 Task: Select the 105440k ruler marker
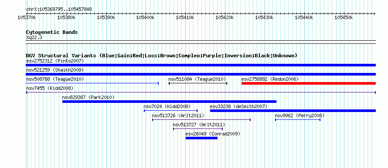[304, 17]
